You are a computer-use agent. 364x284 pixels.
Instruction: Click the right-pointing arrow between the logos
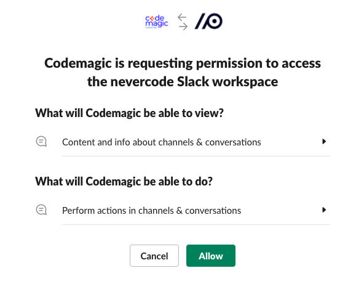pos(183,26)
